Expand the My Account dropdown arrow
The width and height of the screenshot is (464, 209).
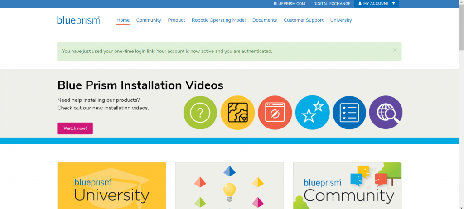pyautogui.click(x=394, y=4)
